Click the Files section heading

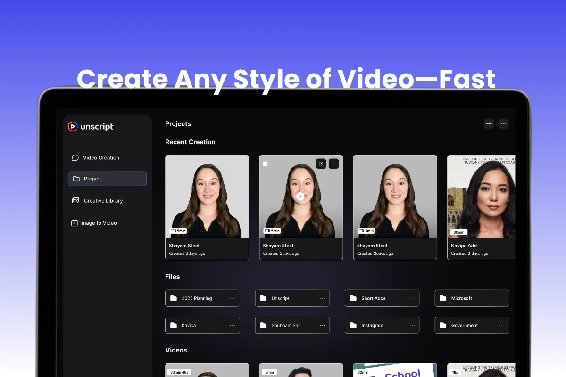172,277
